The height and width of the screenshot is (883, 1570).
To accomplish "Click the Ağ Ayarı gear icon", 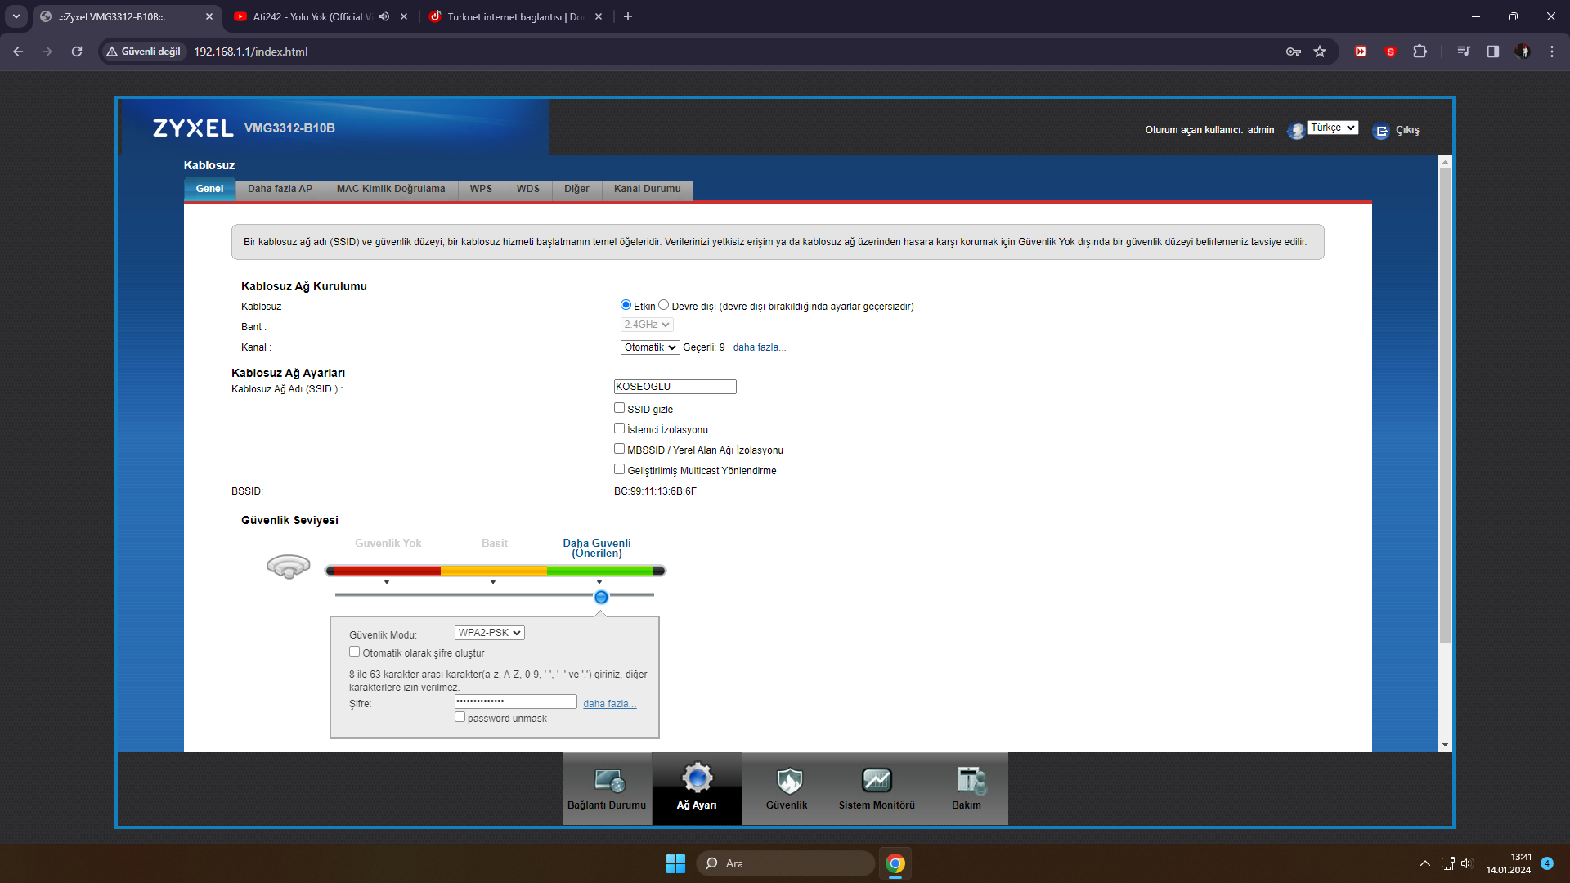I will click(697, 778).
